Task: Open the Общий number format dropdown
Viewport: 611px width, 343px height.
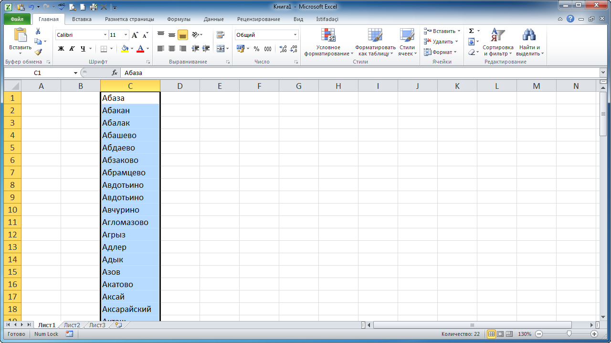Action: [295, 35]
